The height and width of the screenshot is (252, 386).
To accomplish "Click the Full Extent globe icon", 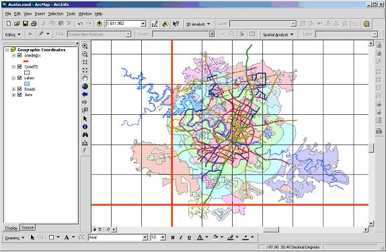I will (x=85, y=87).
